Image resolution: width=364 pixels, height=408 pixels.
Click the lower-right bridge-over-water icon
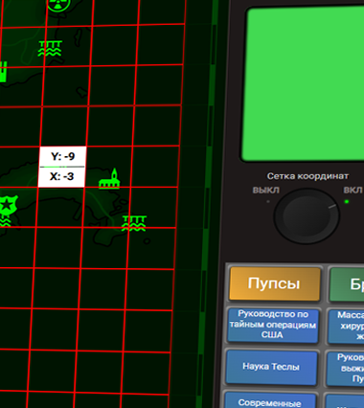(x=134, y=223)
